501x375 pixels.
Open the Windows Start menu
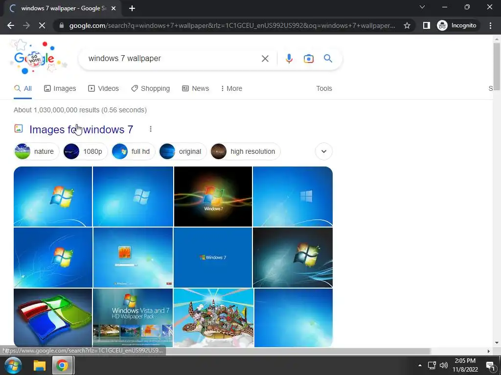click(x=13, y=365)
